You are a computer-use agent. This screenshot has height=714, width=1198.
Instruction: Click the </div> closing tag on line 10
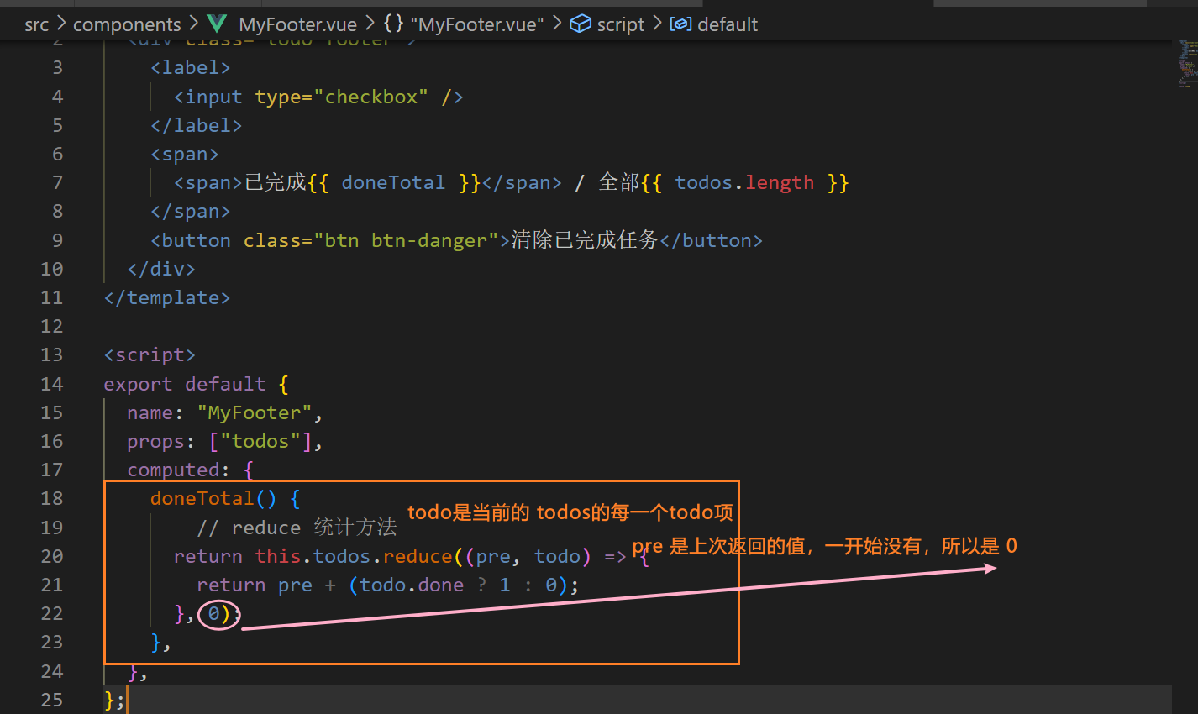coord(161,269)
